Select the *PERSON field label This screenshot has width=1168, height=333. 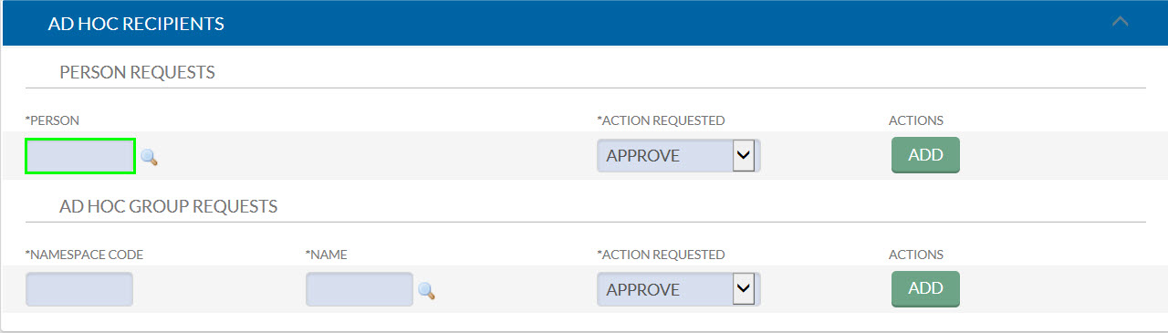[52, 120]
